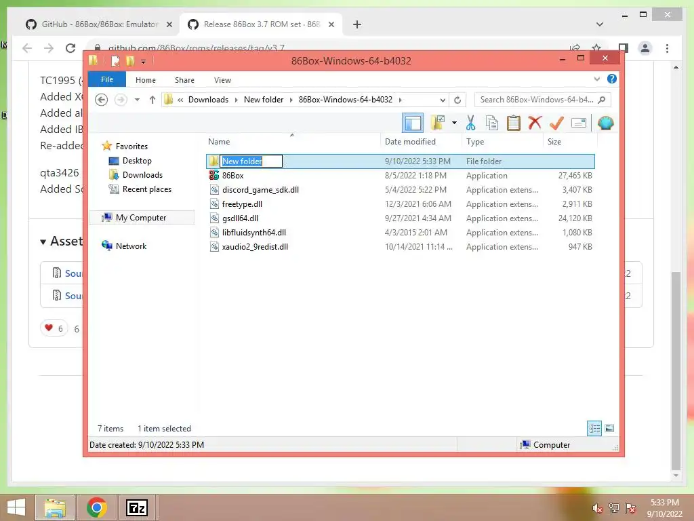The width and height of the screenshot is (694, 521).
Task: Refresh the current folder
Action: [457, 100]
